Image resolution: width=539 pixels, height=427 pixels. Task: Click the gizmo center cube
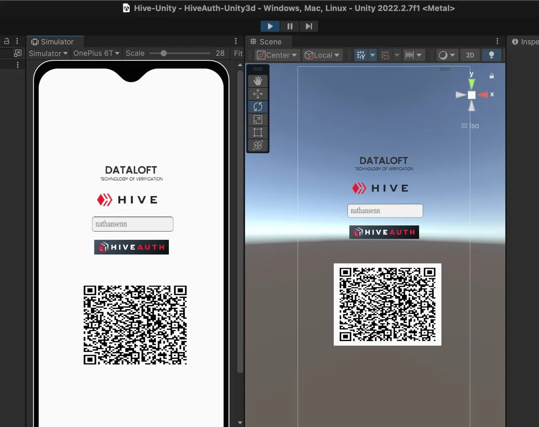[x=472, y=95]
